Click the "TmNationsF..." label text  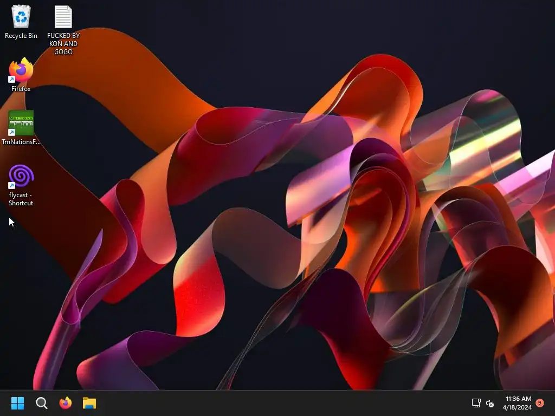[21, 142]
